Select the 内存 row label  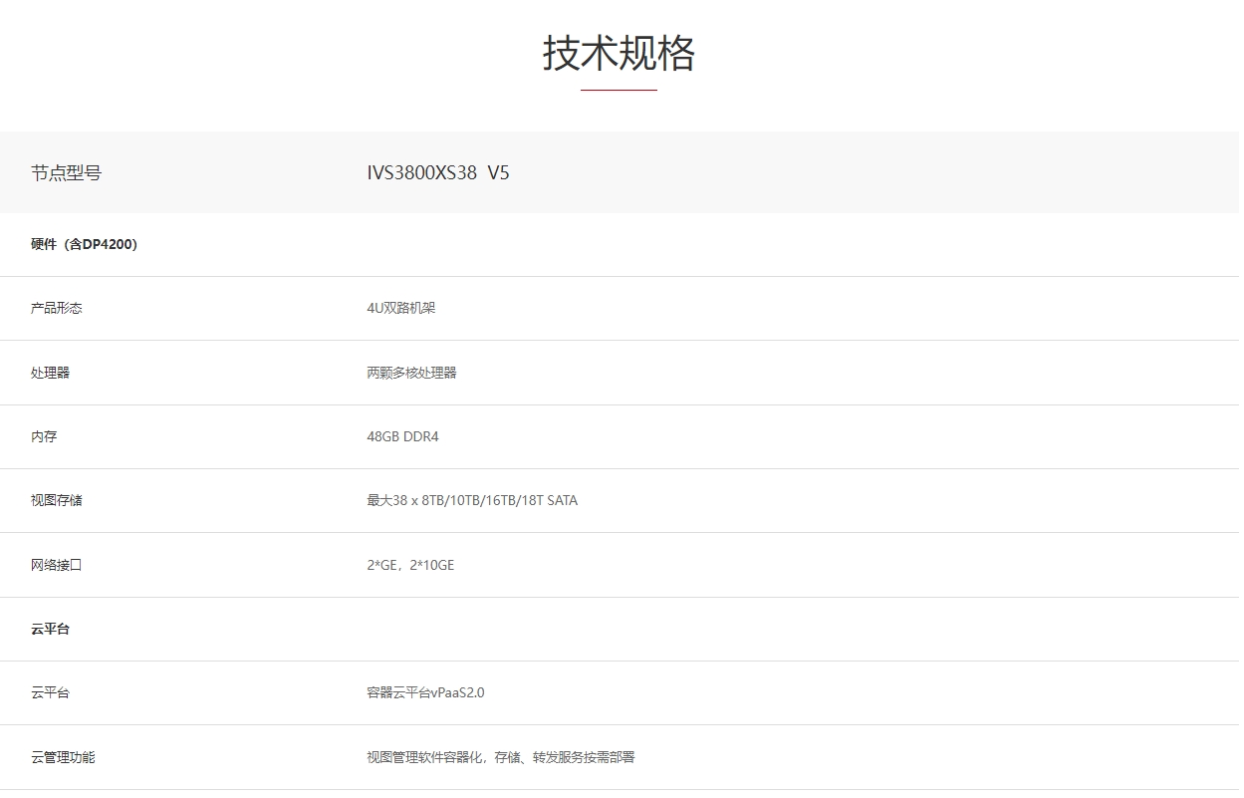44,436
